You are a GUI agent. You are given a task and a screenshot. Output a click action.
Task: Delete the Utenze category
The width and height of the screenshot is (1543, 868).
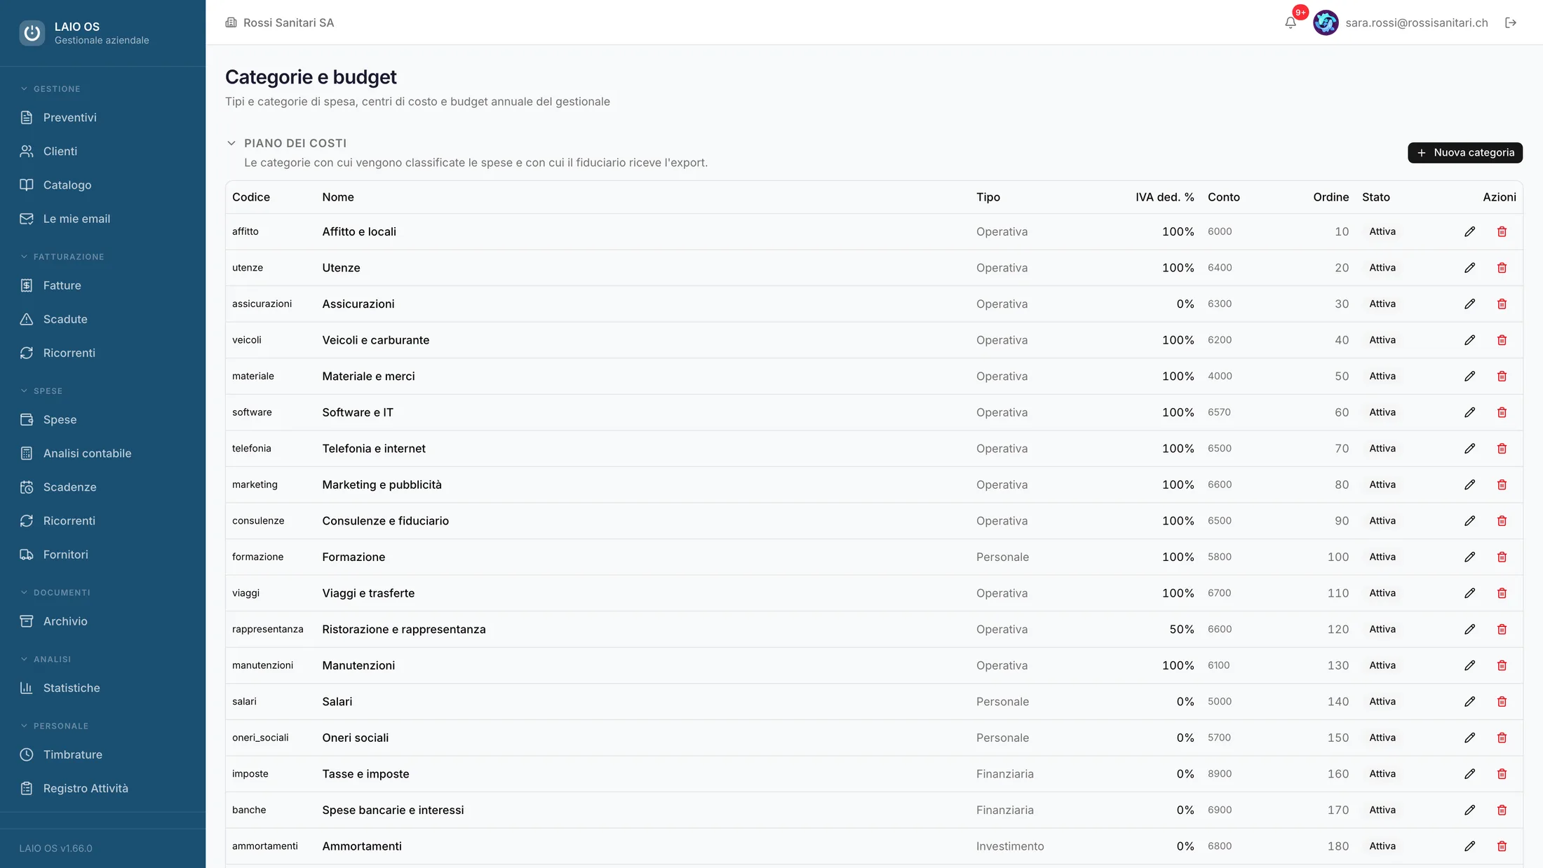point(1502,268)
